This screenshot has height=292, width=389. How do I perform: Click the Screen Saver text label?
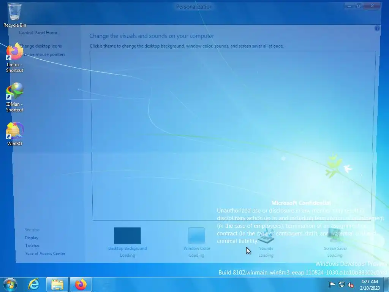(x=335, y=248)
